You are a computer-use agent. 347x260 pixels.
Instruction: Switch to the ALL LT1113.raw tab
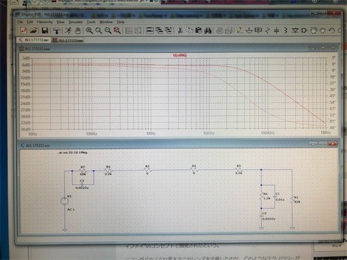point(68,40)
